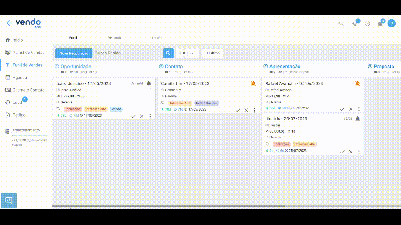Mark Camila tim deal as lost

[x=246, y=110]
